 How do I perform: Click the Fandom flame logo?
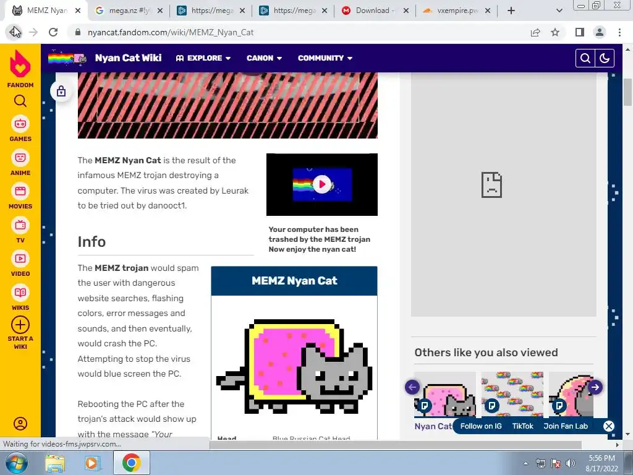pyautogui.click(x=20, y=64)
